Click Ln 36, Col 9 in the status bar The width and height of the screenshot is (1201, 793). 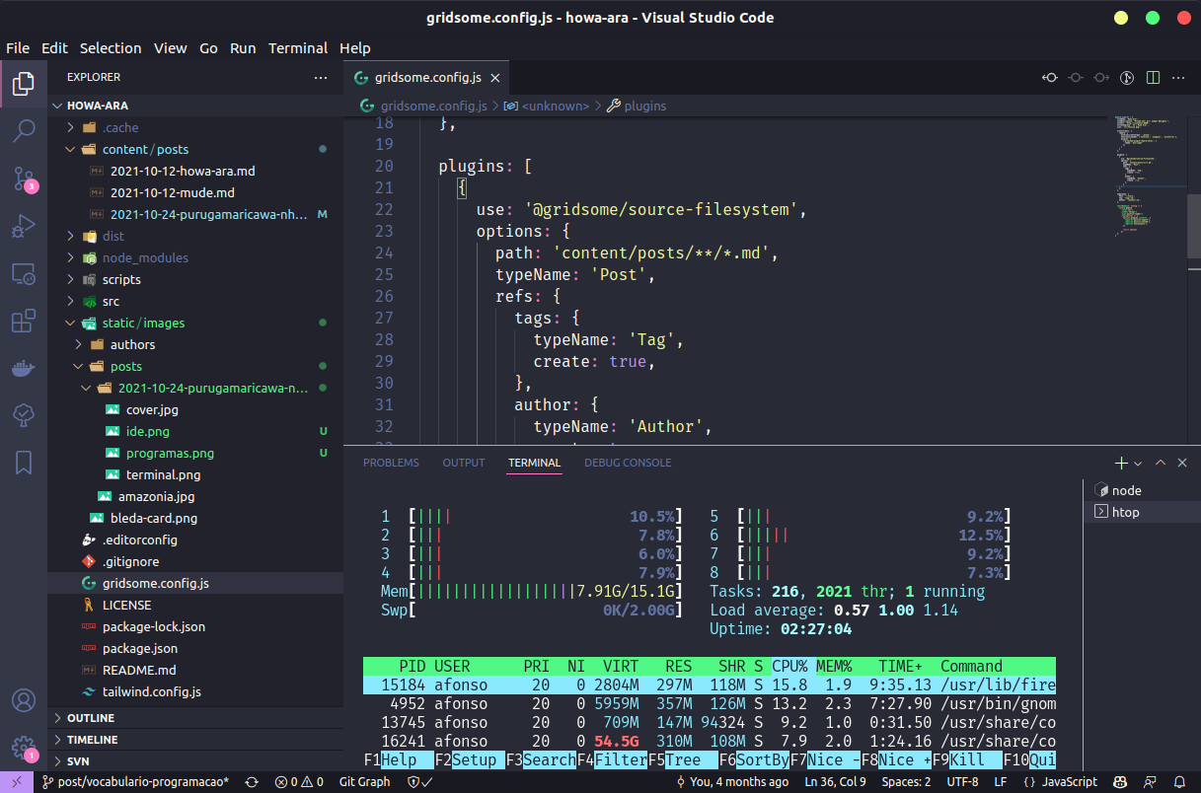pos(835,781)
